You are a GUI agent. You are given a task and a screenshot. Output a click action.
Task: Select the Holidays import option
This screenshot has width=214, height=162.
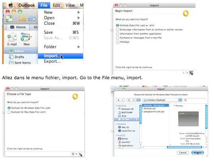point(118,42)
